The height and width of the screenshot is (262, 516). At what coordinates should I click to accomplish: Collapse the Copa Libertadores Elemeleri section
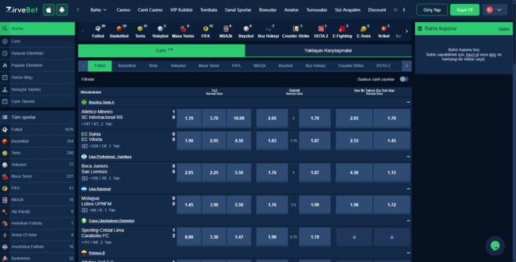[x=408, y=221]
